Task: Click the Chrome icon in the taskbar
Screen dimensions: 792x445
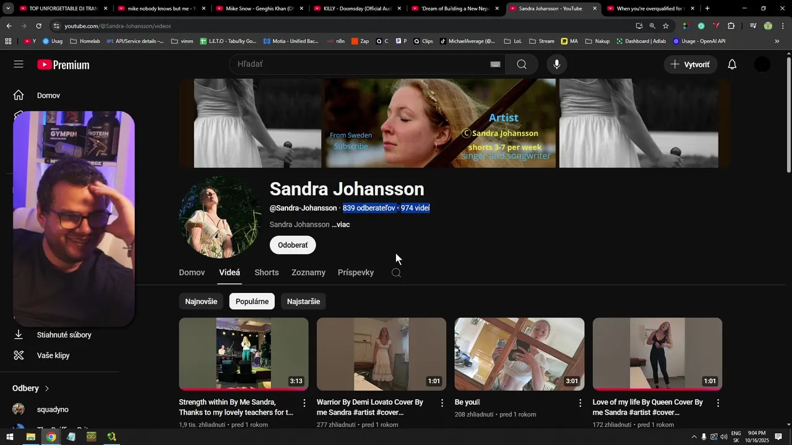Action: [51, 437]
